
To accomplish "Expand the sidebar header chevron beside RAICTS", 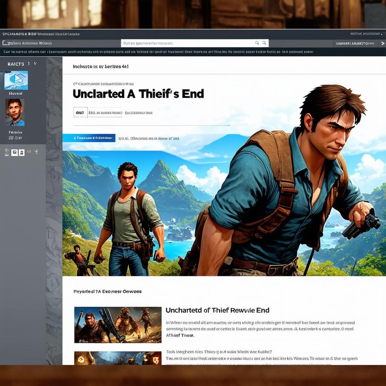I will coord(35,64).
